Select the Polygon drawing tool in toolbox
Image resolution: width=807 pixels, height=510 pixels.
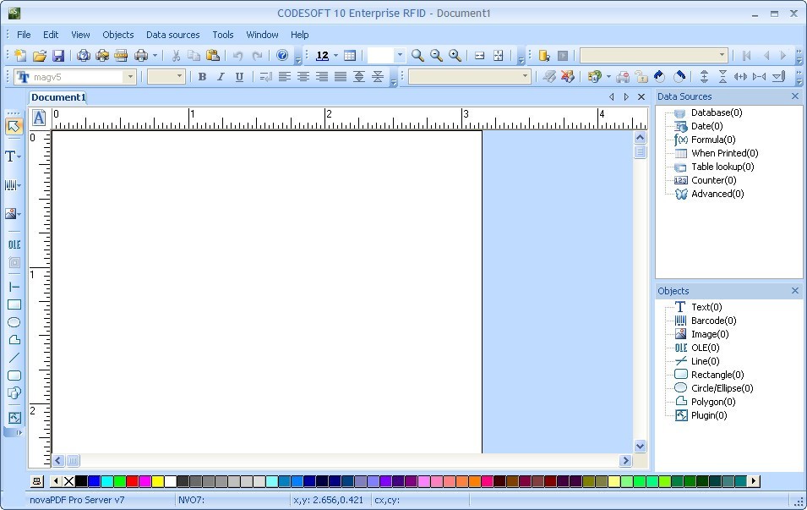(x=14, y=340)
